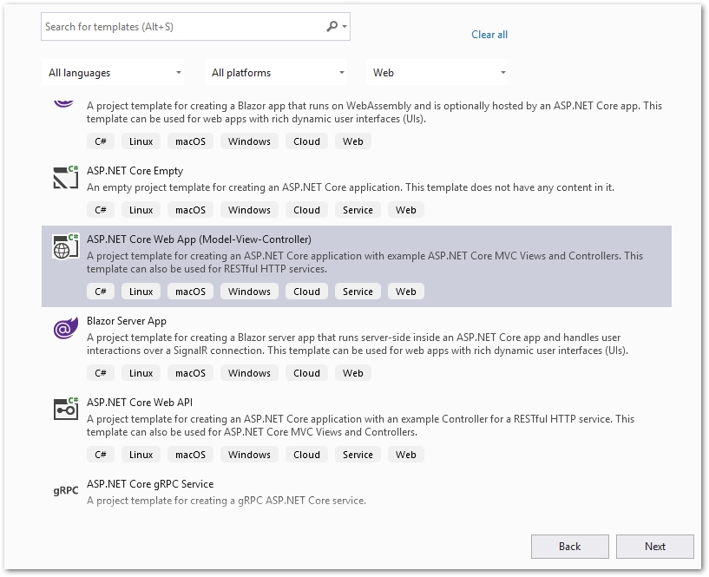The height and width of the screenshot is (577, 709).
Task: Expand the Web project type dropdown
Action: click(x=439, y=73)
